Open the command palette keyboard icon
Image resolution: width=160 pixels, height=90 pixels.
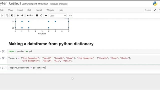click(70, 15)
